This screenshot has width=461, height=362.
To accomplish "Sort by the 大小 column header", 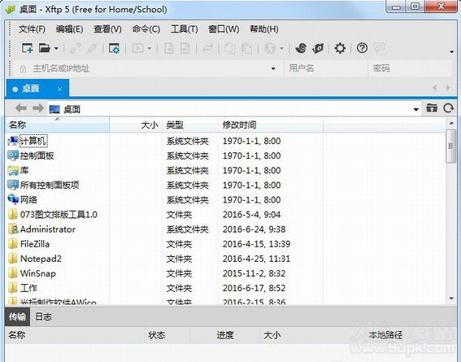I will click(x=136, y=125).
